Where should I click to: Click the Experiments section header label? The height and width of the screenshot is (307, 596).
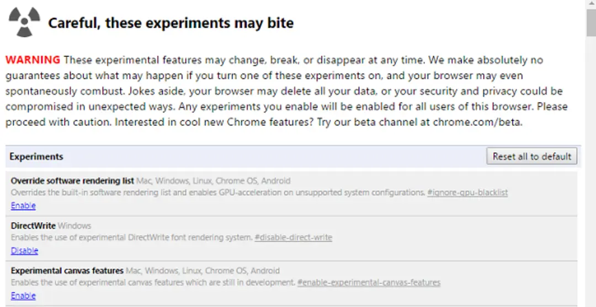tap(36, 157)
